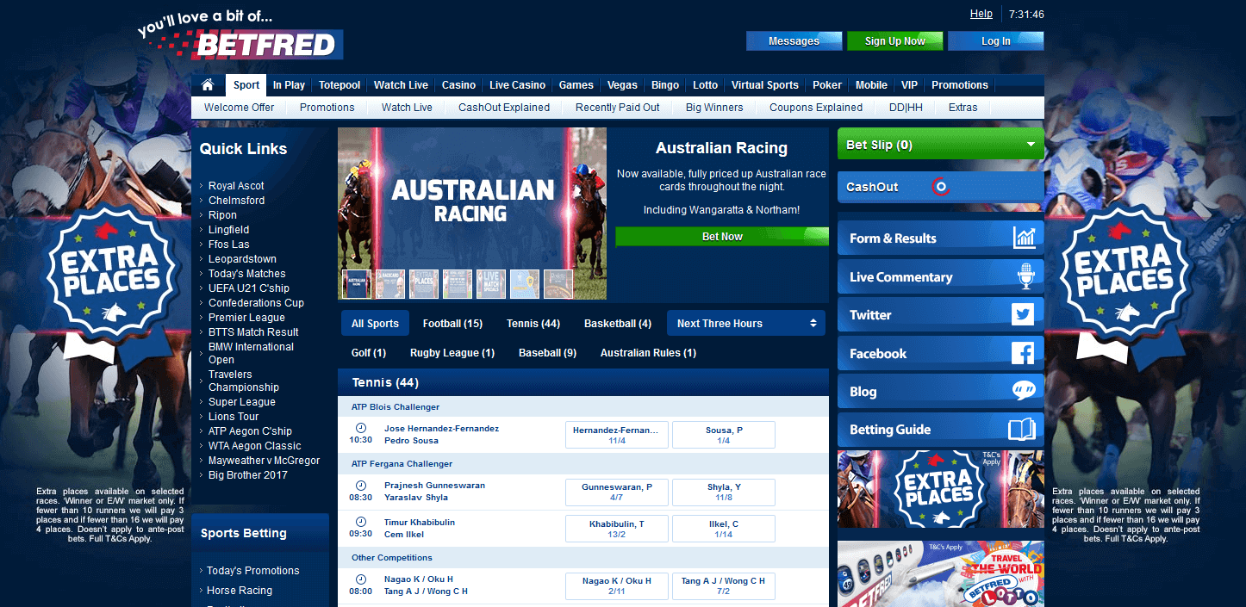The image size is (1246, 607).
Task: Open Welcome Offer in the submenu
Action: click(x=240, y=108)
